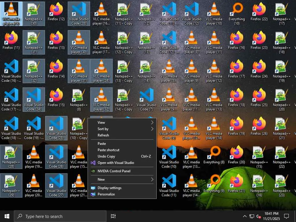Choose Open with Visual Studio
This screenshot has height=222, width=296.
(122, 163)
